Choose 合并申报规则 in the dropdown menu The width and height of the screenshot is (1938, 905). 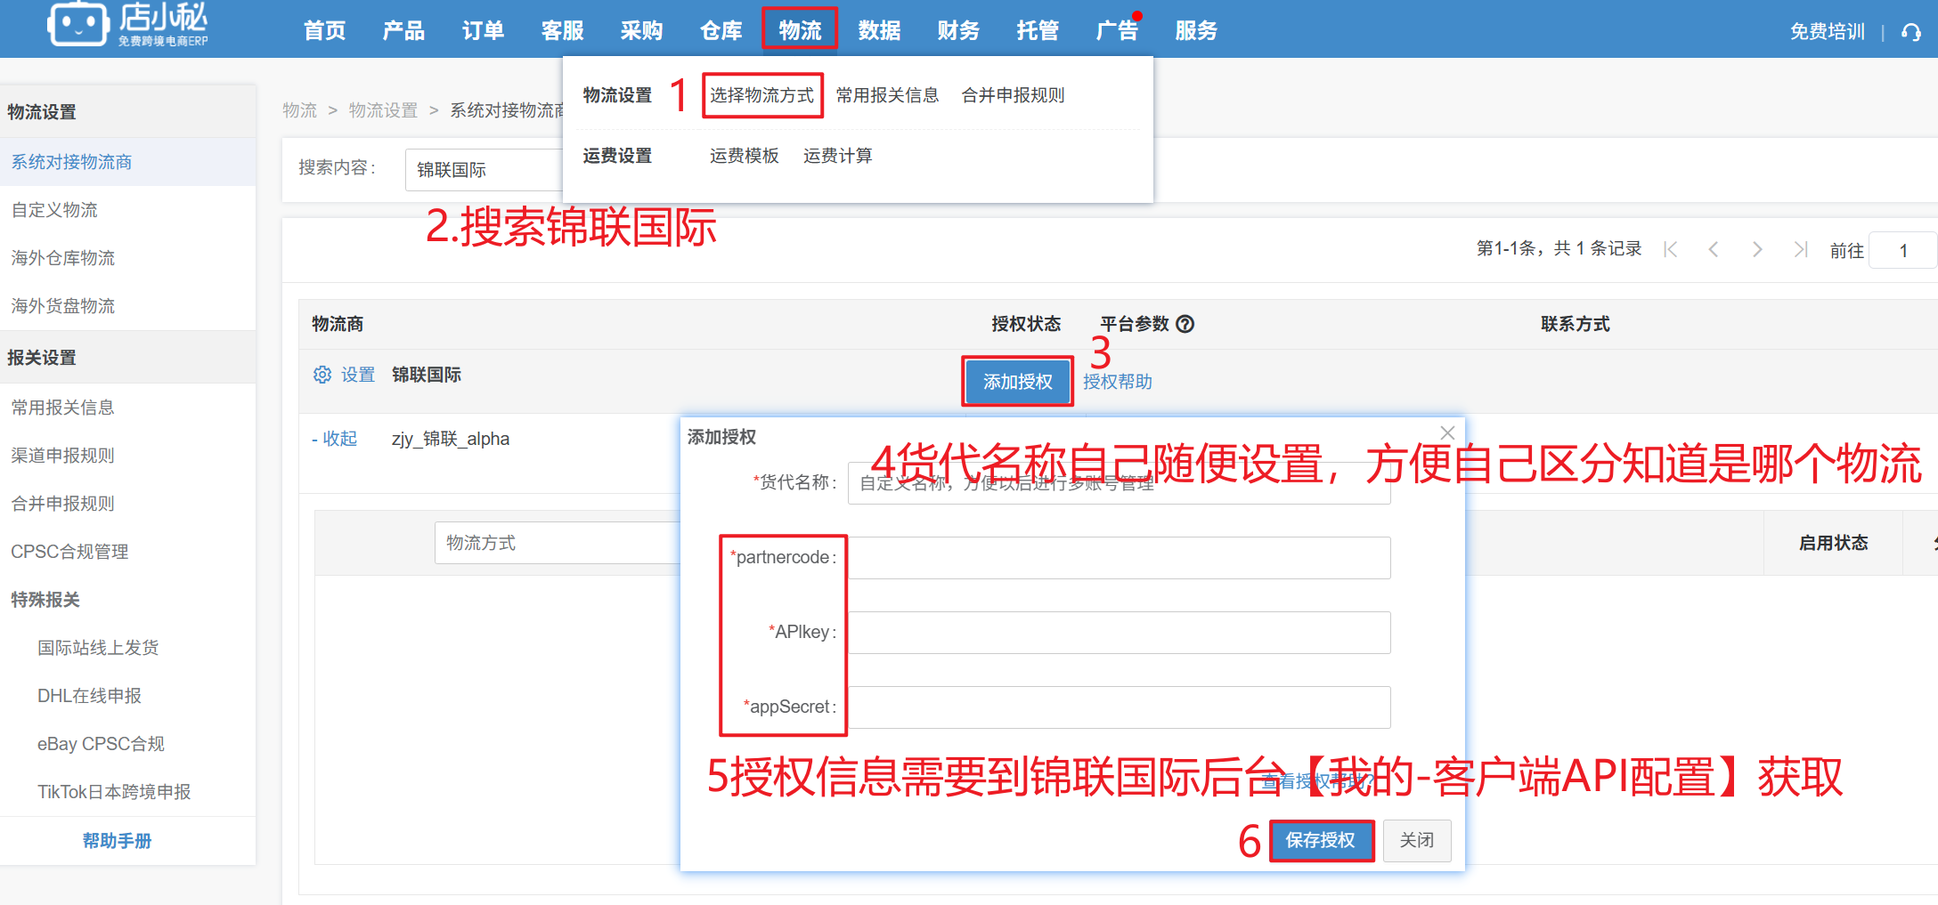click(x=1013, y=95)
